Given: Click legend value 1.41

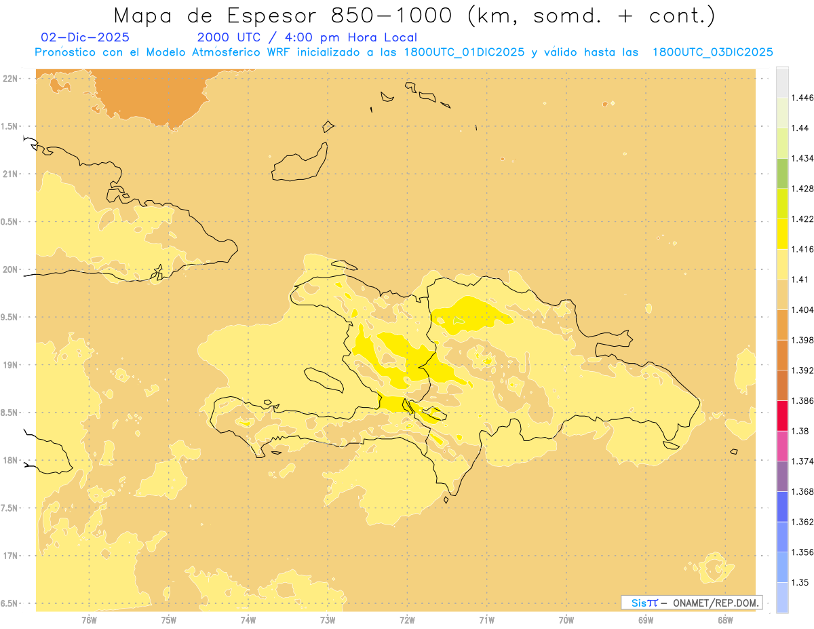Looking at the screenshot, I should [799, 279].
